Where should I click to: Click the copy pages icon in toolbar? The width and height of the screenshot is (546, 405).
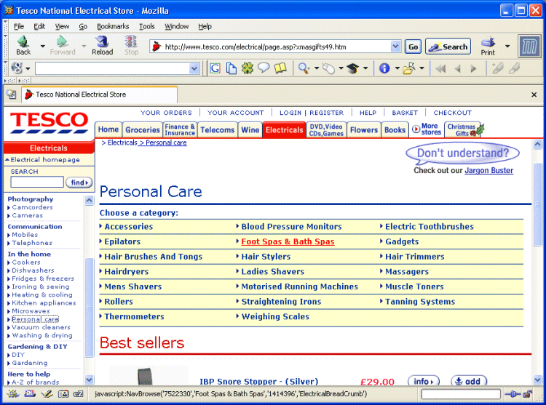coord(232,68)
